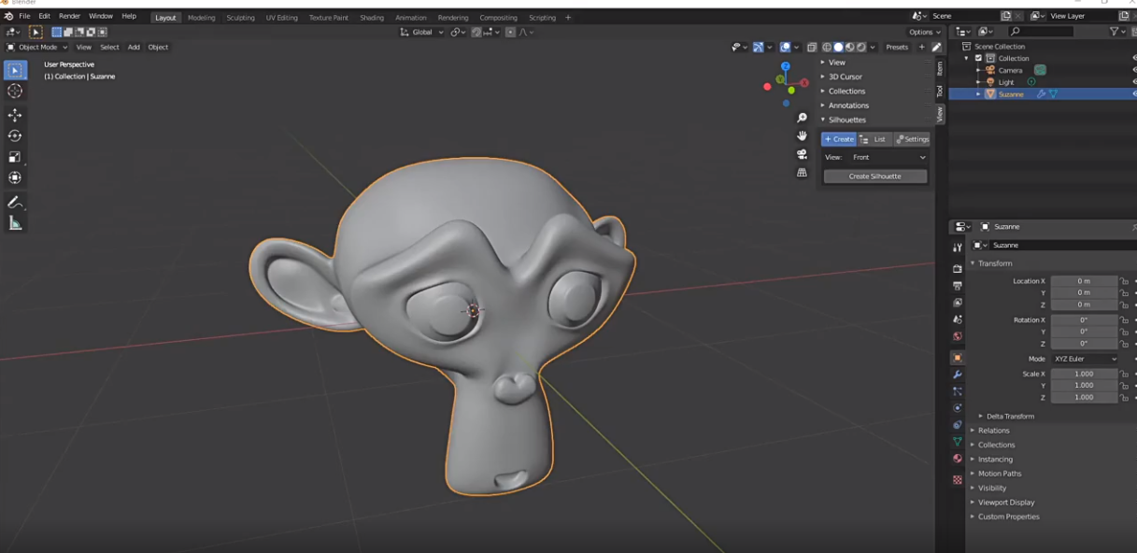Activate the 3D Cursor tool
1137x553 pixels.
15,91
